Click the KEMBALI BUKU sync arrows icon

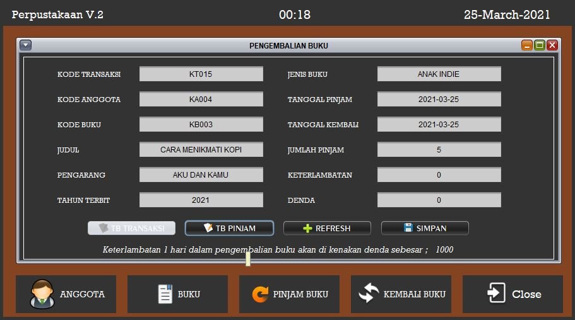369,294
